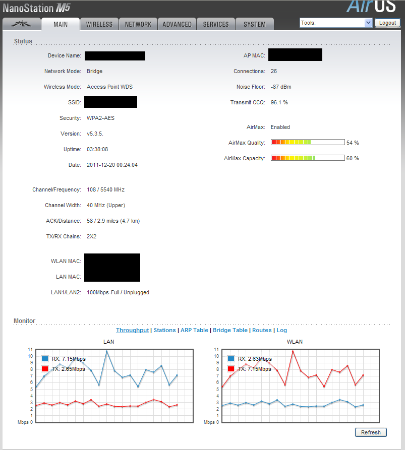
Task: Switch to the MAIN tab
Action: pos(61,24)
